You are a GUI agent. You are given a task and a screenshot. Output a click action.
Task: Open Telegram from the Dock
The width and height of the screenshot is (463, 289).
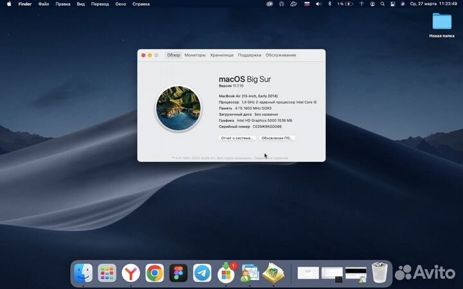[x=203, y=273]
